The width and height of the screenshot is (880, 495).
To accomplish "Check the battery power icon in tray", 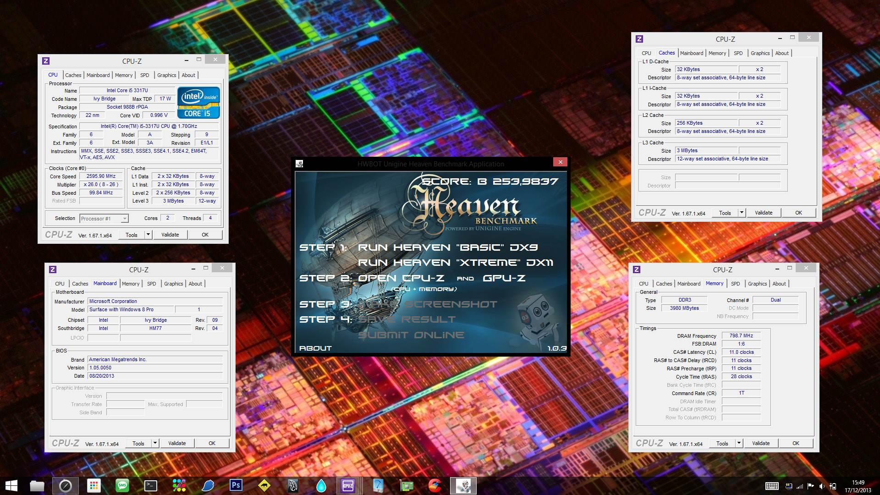I will click(x=833, y=486).
